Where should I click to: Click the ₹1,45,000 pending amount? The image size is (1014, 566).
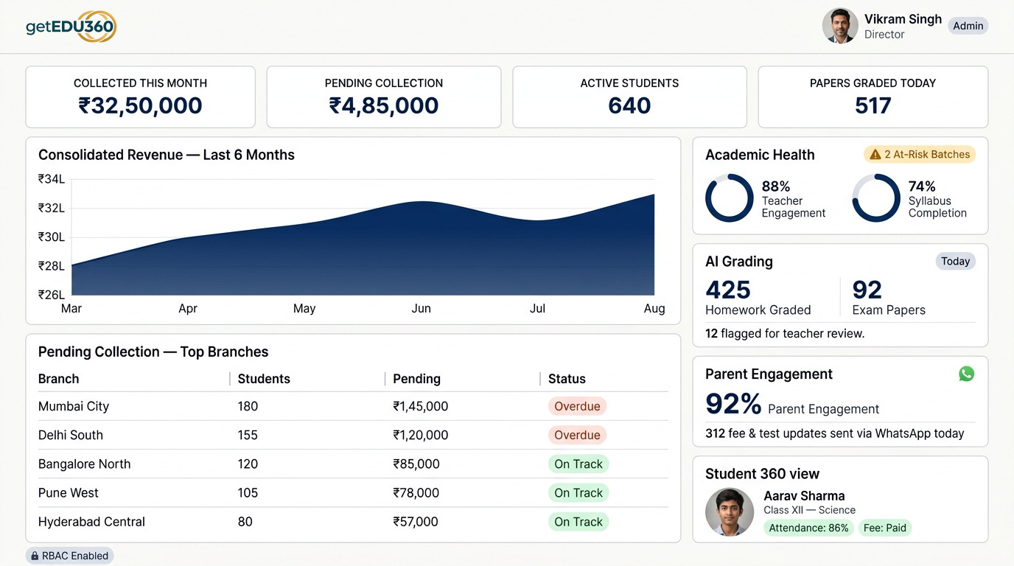(420, 406)
